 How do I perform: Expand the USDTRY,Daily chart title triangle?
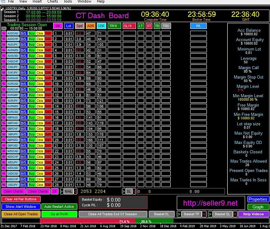pos(3,8)
